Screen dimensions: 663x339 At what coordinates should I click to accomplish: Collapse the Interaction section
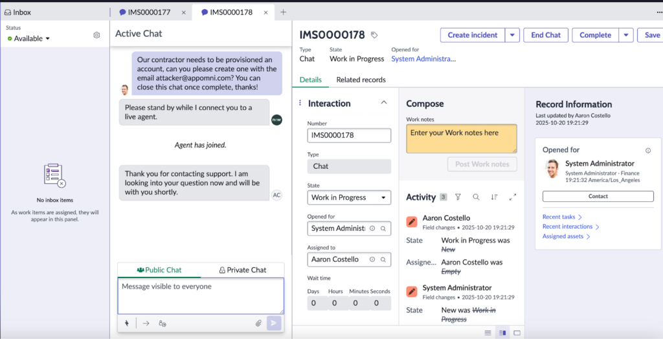coord(383,103)
